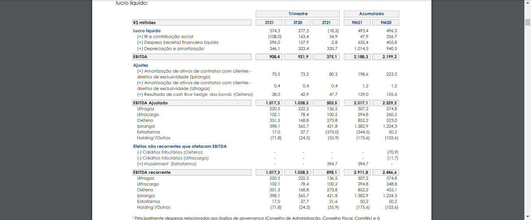531x220 pixels.
Task: Click the Trimestre column group header
Action: point(298,14)
